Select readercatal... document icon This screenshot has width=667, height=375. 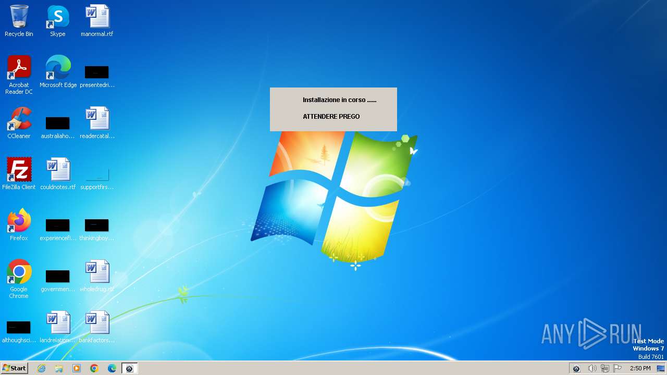point(97,123)
